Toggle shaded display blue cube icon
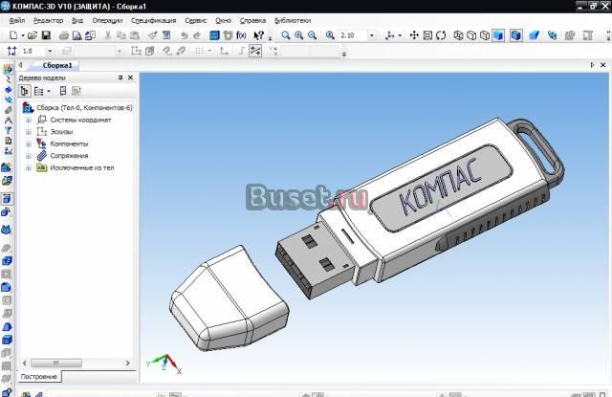The height and width of the screenshot is (397, 612). tap(498, 35)
